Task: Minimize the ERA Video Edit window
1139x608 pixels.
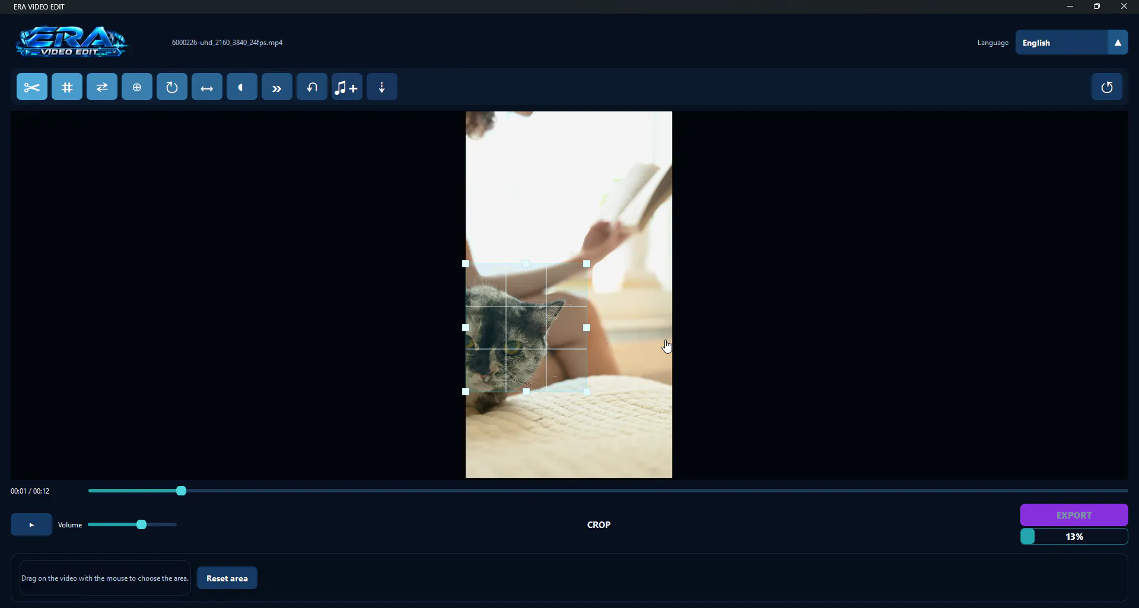Action: point(1070,7)
